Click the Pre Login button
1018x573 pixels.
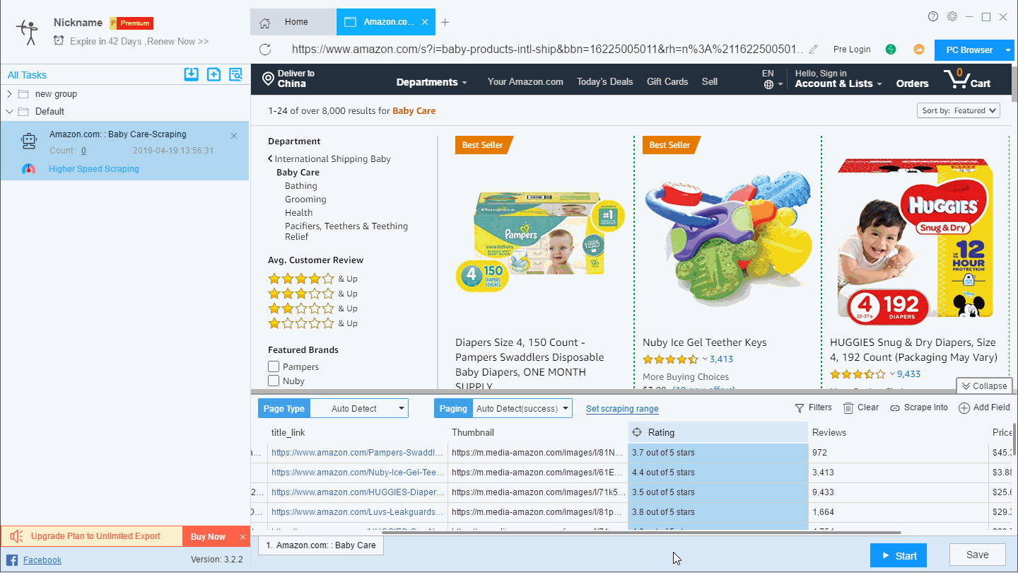click(852, 50)
